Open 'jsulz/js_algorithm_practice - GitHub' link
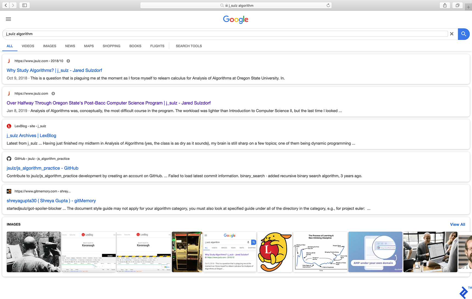472x299 pixels. pos(43,168)
